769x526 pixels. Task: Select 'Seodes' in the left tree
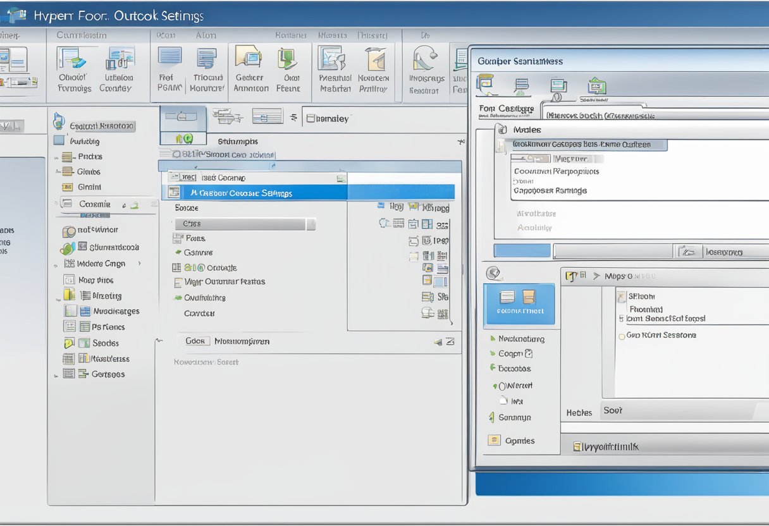click(x=106, y=343)
